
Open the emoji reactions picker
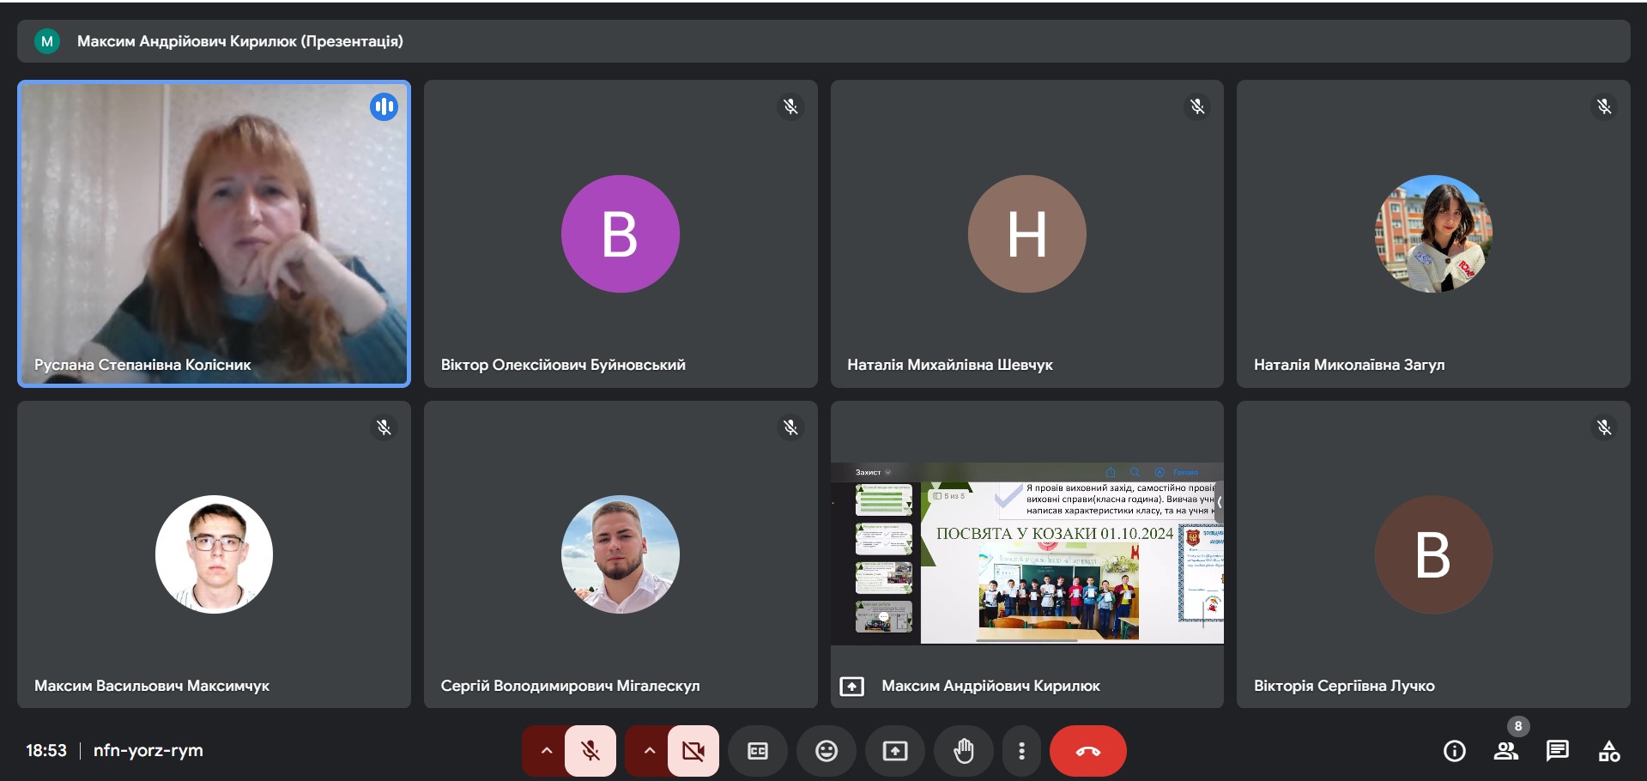[x=827, y=751]
